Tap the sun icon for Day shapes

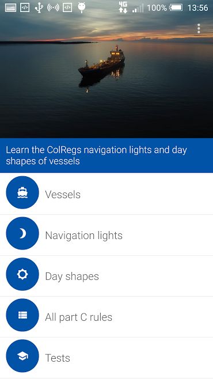(22, 274)
